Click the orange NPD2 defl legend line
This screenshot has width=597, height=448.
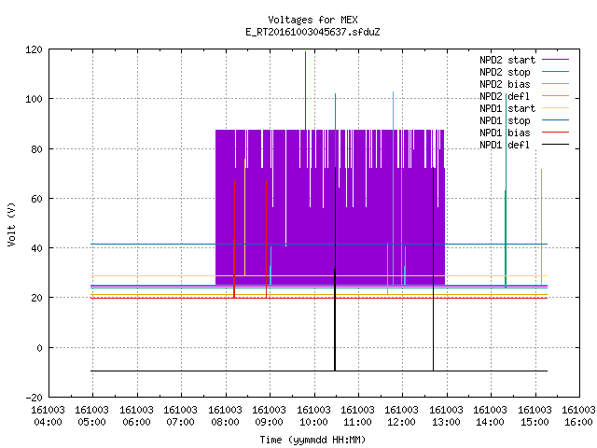click(x=556, y=96)
